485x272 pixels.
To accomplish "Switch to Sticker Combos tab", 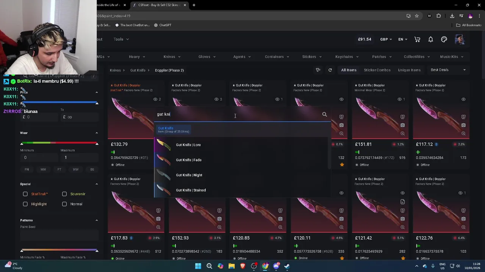I will click(x=377, y=70).
